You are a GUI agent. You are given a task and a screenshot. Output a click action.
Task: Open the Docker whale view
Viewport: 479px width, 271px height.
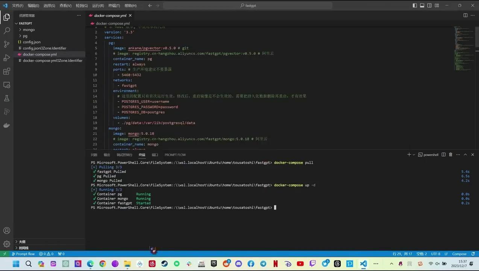pyautogui.click(x=6, y=125)
